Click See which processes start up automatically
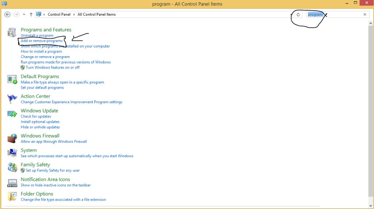Image resolution: width=374 pixels, height=209 pixels. coord(77,156)
